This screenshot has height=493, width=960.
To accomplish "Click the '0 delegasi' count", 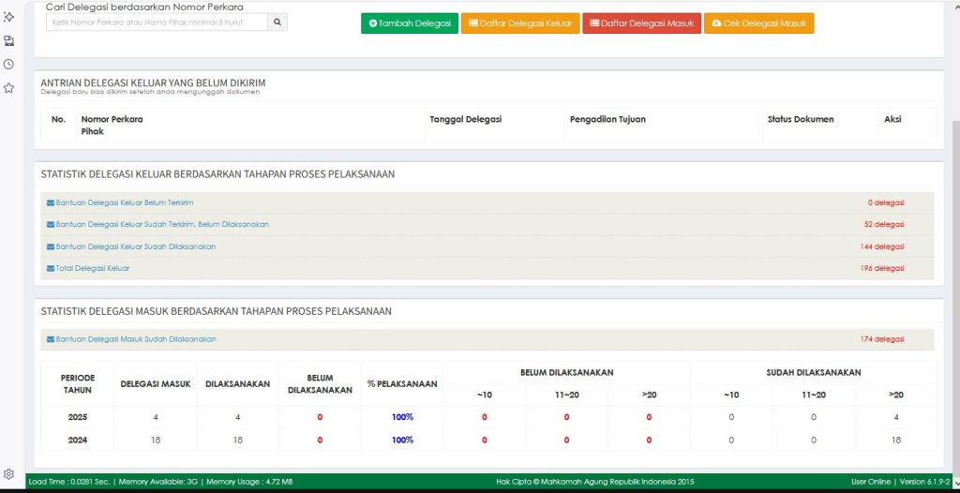I will point(886,202).
